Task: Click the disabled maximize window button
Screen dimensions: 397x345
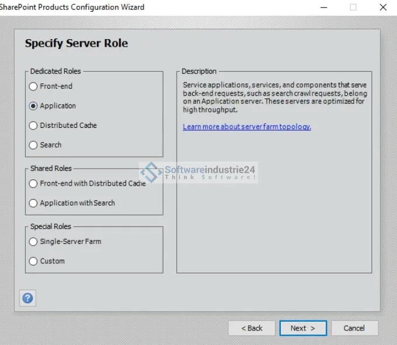Action: click(353, 8)
